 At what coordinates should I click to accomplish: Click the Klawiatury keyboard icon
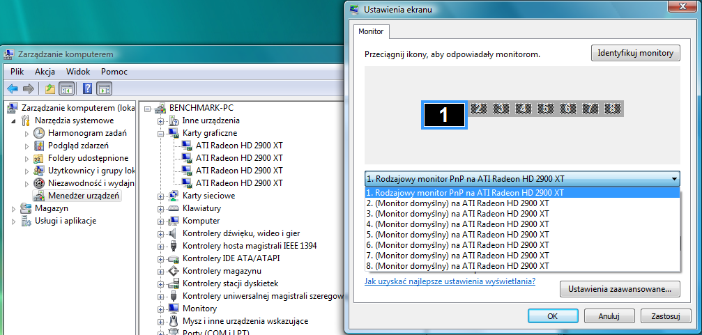[x=174, y=208]
